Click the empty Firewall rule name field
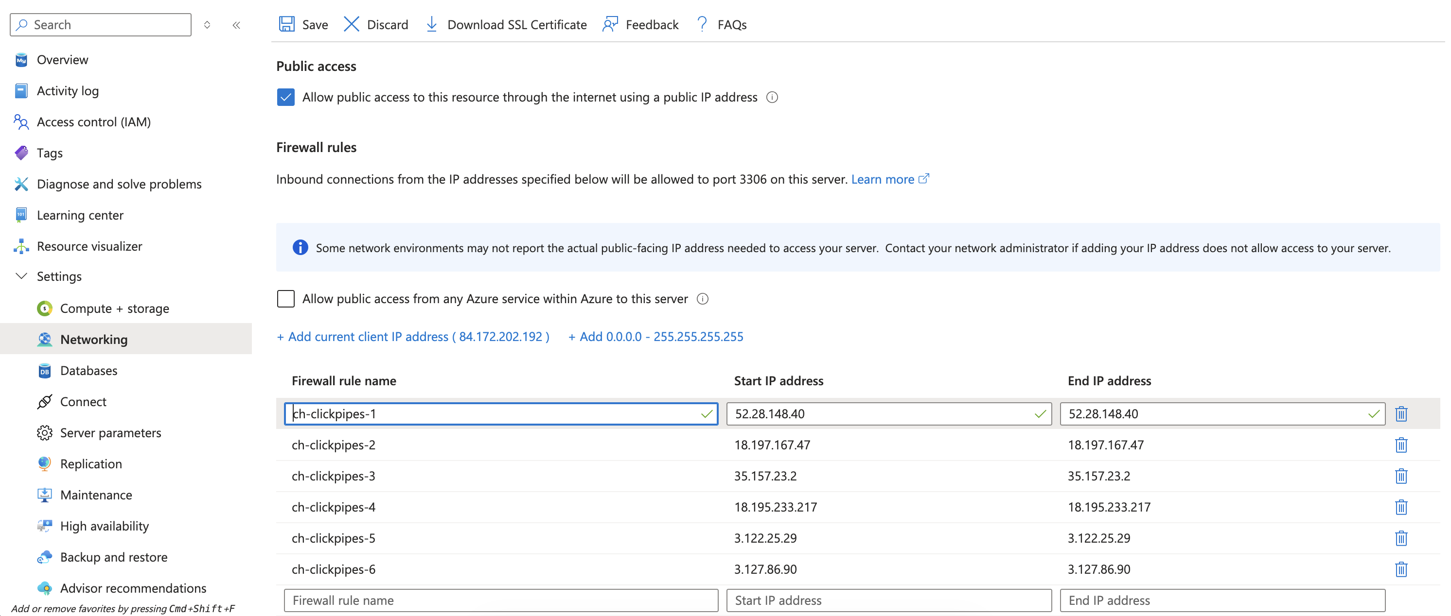The image size is (1451, 616). tap(500, 599)
